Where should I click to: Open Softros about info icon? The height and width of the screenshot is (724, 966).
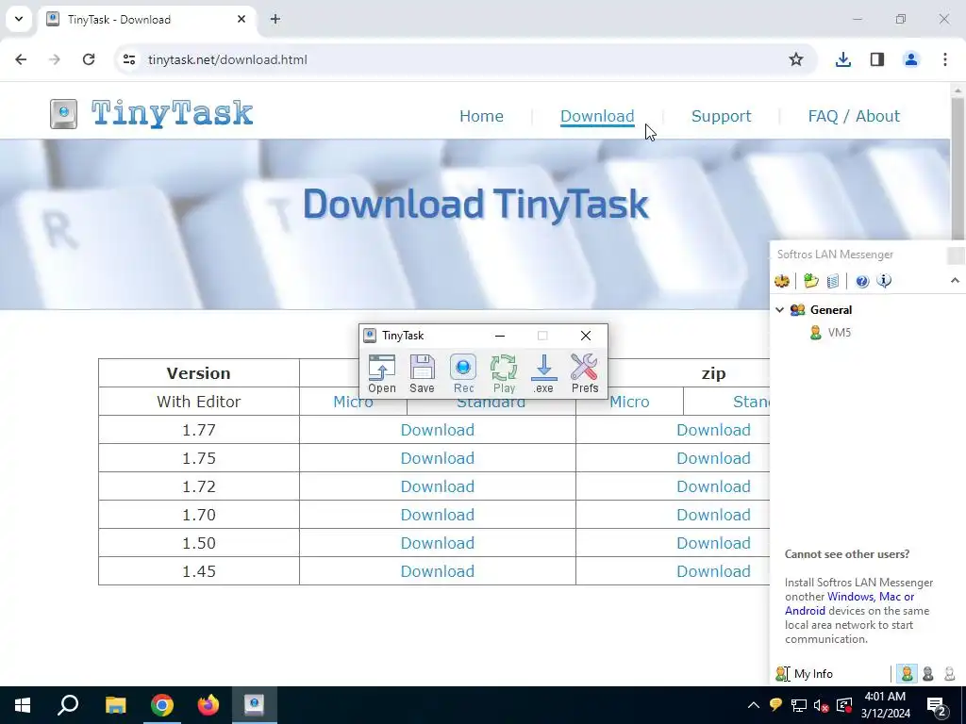tap(884, 281)
